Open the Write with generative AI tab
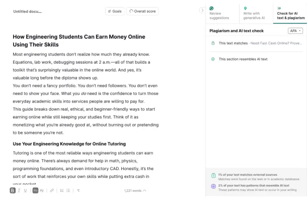 point(255,13)
